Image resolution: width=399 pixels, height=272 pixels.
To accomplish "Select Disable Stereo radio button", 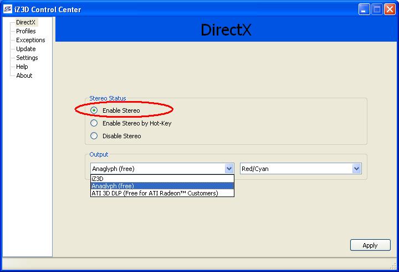I will point(94,136).
